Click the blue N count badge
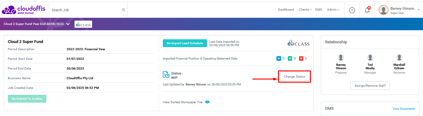The height and width of the screenshot is (116, 423). pyautogui.click(x=279, y=58)
